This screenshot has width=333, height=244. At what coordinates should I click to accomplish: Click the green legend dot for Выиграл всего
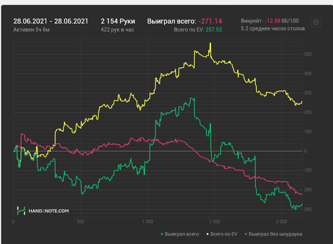[162, 234]
